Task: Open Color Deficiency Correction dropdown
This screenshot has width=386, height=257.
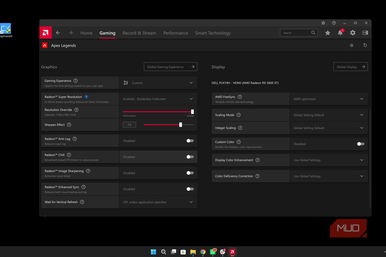Action: tap(329, 176)
